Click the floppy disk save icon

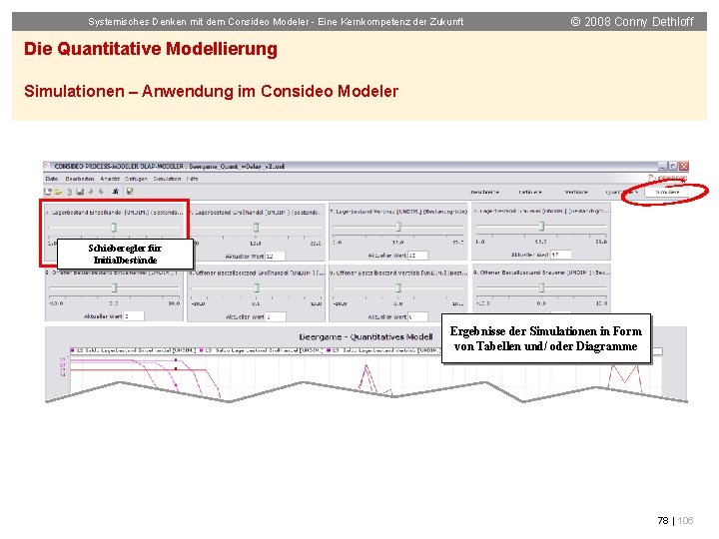click(80, 192)
